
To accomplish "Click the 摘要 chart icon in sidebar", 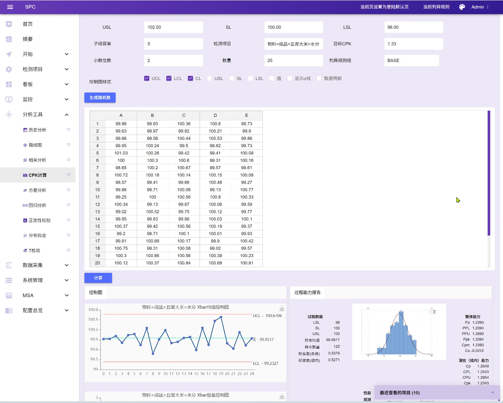I will (9, 39).
